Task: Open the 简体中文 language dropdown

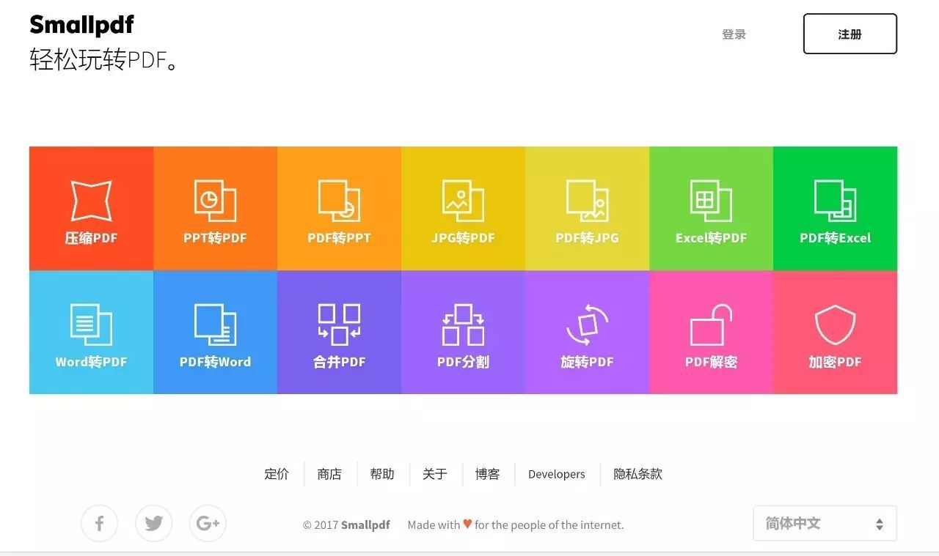Action: coord(825,524)
